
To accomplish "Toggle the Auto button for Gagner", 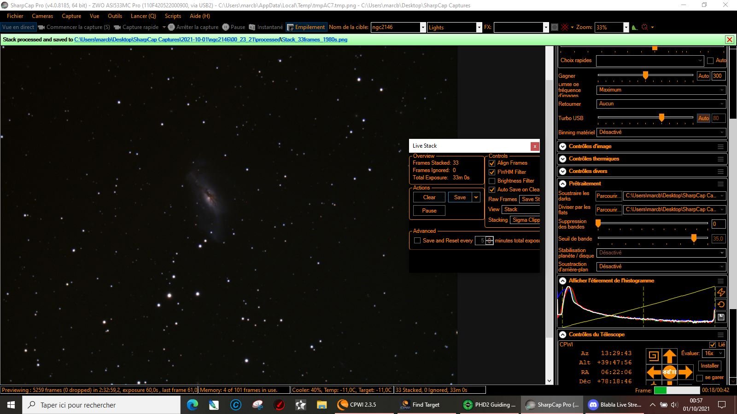I will point(703,76).
